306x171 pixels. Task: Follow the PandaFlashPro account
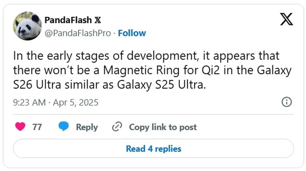132,33
